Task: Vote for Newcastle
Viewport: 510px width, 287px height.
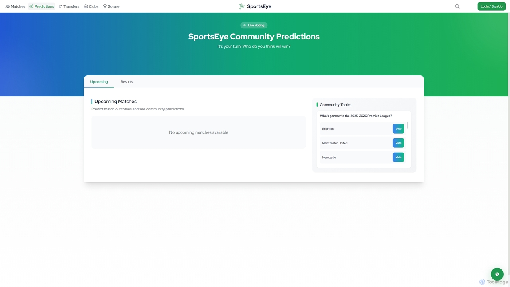Action: [x=398, y=157]
